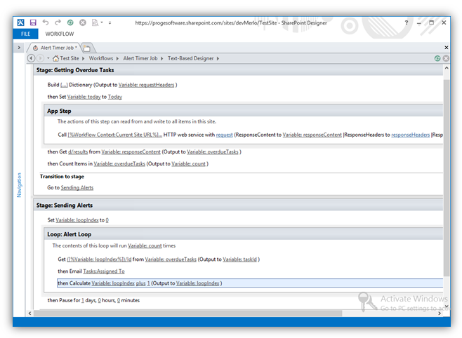Select the Stage: Getting Overdue Tasks header

pos(238,70)
